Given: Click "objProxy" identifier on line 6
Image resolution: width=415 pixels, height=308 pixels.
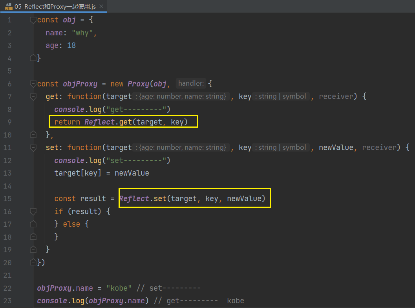Looking at the screenshot, I should coord(80,84).
